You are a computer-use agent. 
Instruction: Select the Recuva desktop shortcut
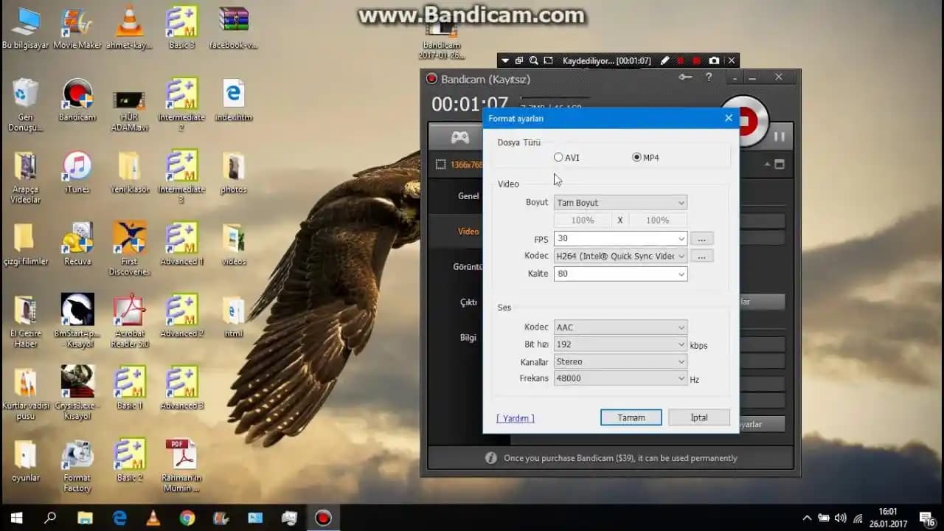77,244
